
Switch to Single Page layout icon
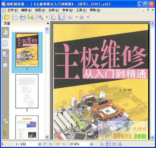(x=102, y=144)
